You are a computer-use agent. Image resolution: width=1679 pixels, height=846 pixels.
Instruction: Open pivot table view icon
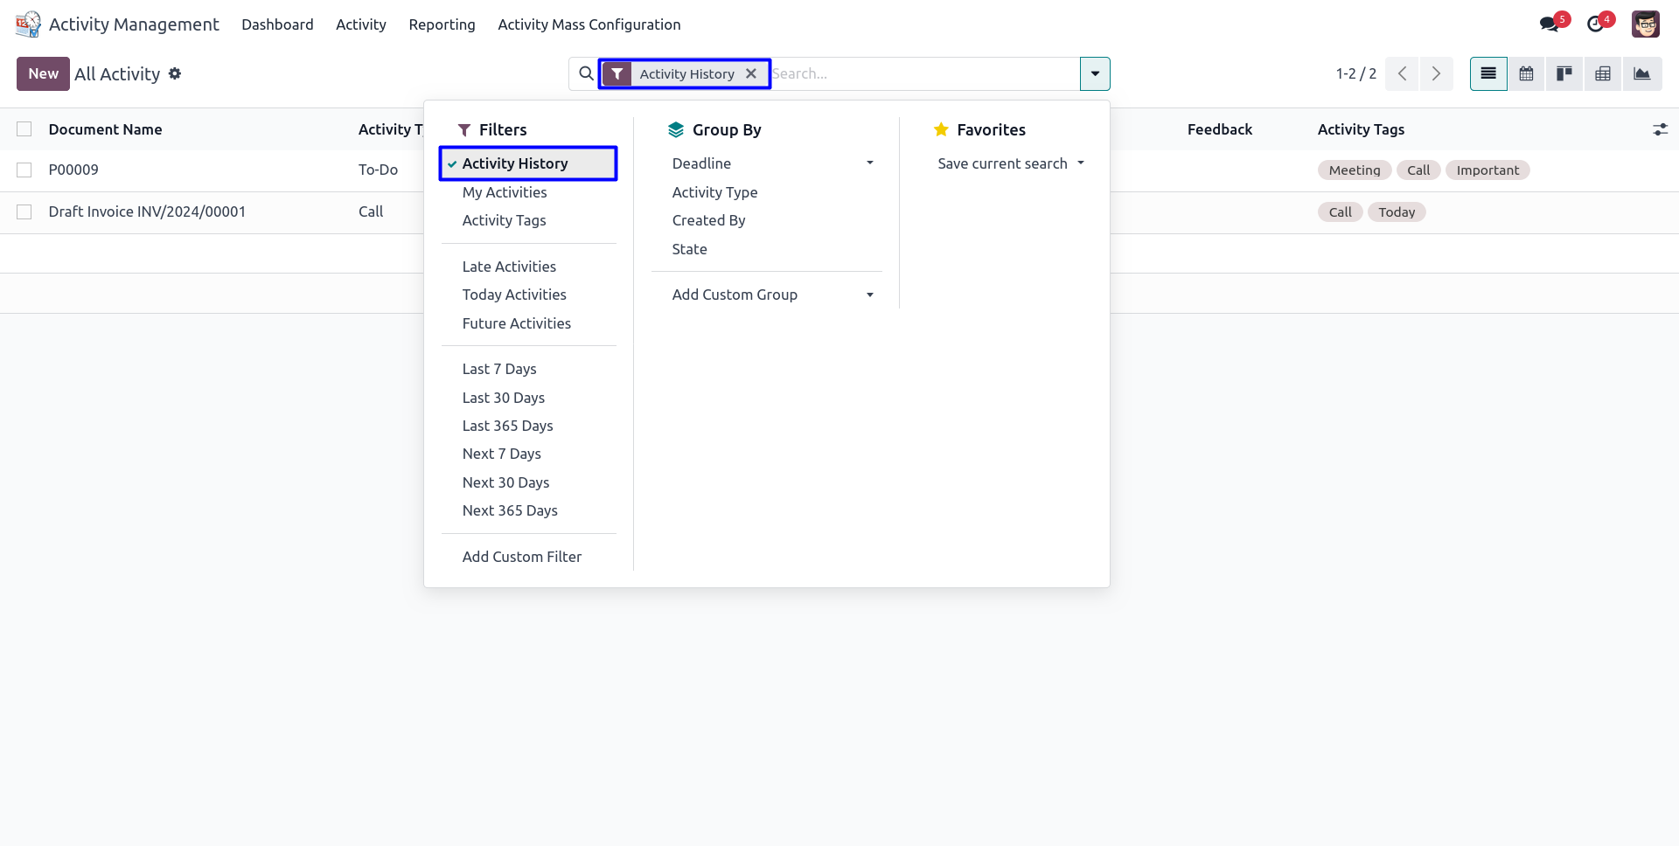1603,74
